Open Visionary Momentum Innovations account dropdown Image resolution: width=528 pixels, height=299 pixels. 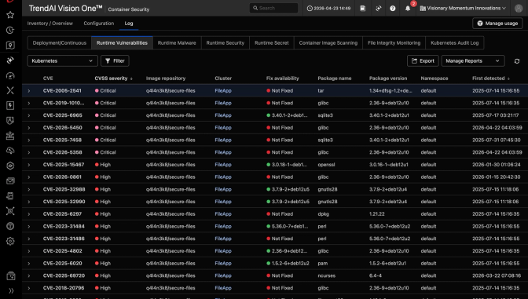pyautogui.click(x=463, y=9)
